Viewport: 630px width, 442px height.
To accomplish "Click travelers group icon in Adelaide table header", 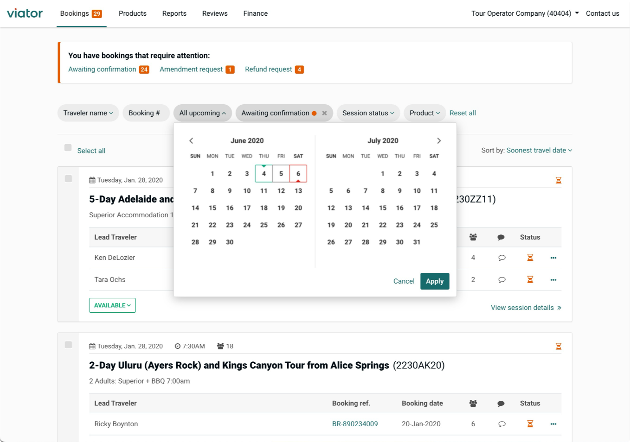I will [473, 237].
